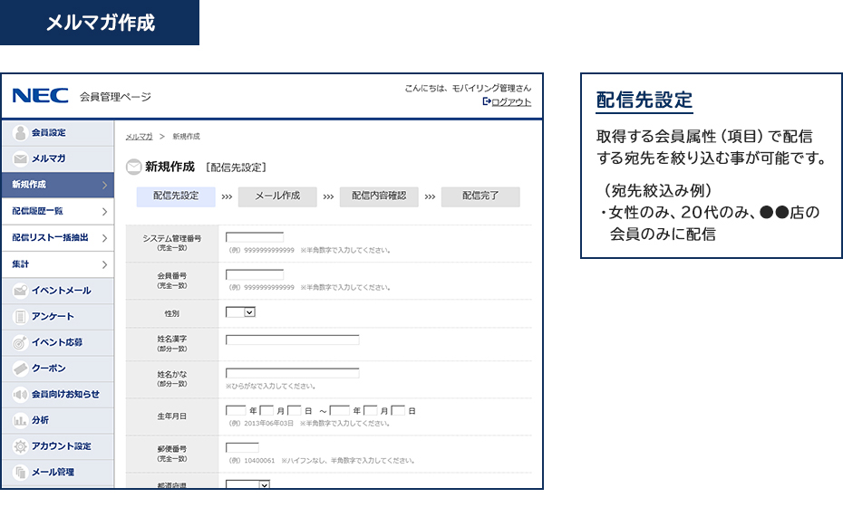Open イベントメール menu item

(x=57, y=291)
